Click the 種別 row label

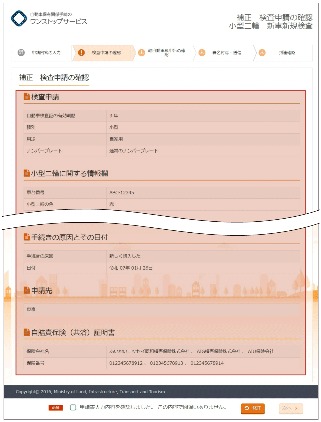click(x=31, y=127)
